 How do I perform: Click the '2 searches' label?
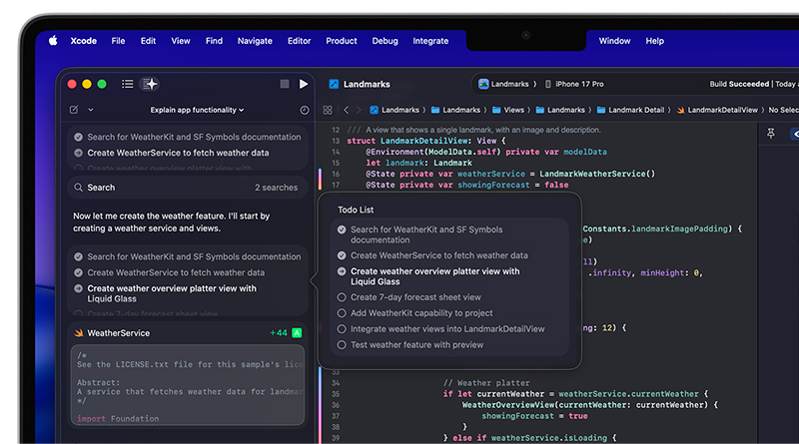click(277, 188)
